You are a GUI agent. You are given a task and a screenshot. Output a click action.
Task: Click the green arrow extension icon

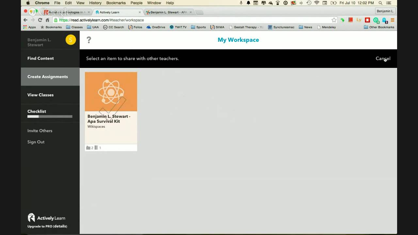click(342, 20)
